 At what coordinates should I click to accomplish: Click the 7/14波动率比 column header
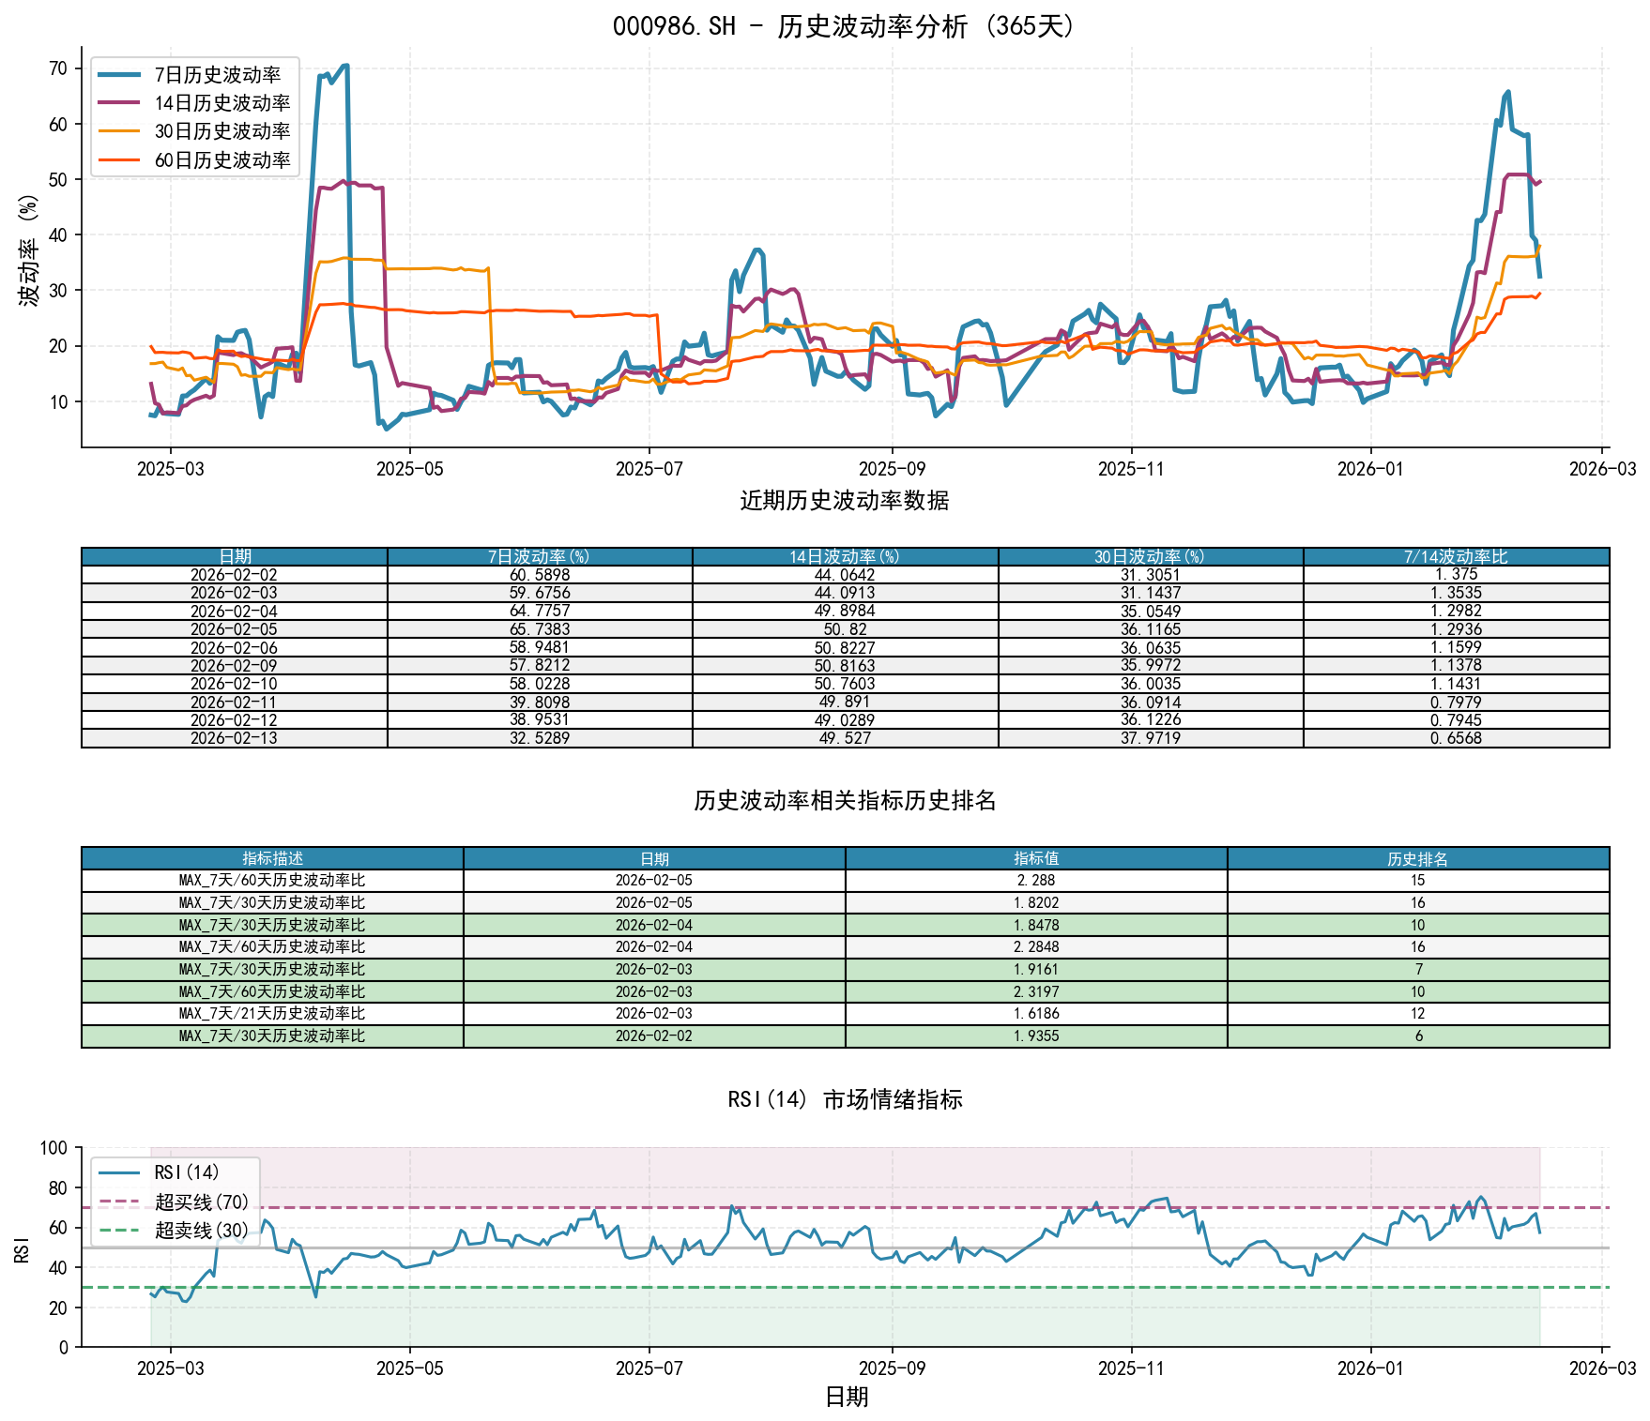pos(1456,557)
